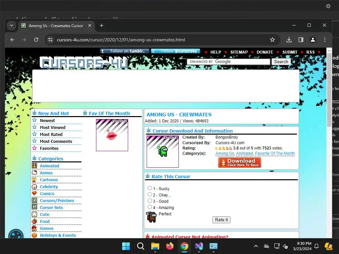This screenshot has height=254, width=339.
Task: Toggle Chrome side panel icon
Action: pos(301,40)
